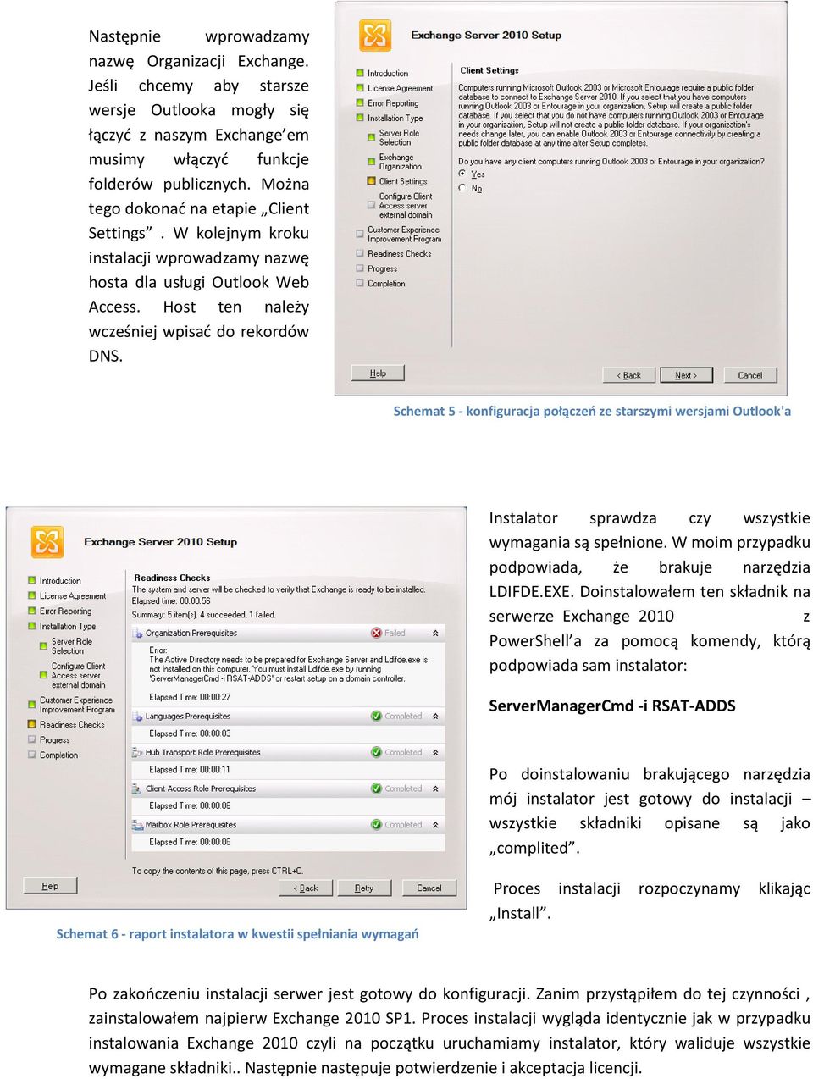Click the Schemat 5 caption text

(592, 411)
